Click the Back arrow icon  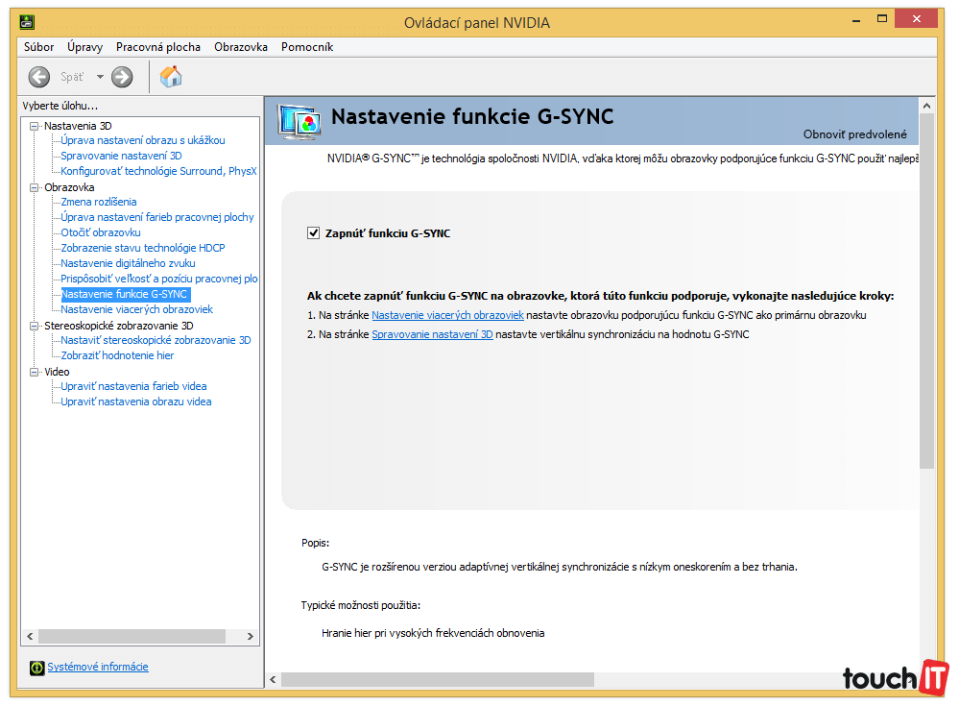coord(38,77)
